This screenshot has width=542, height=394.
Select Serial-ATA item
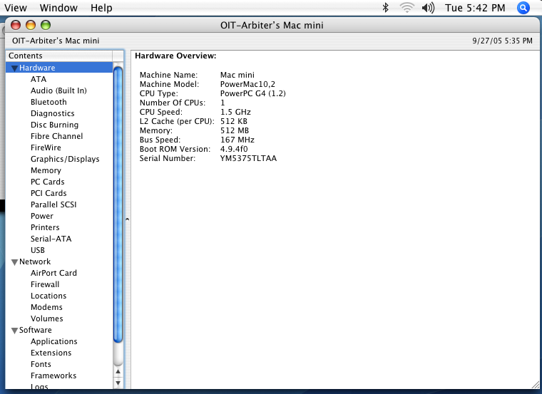tap(51, 239)
